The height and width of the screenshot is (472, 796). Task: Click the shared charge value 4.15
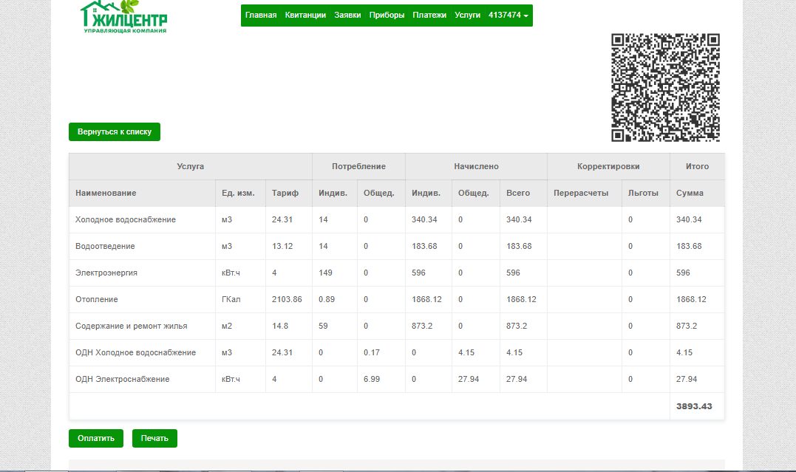tap(466, 353)
